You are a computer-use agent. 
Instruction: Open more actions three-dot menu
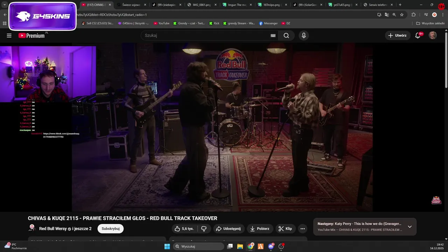[x=303, y=229]
